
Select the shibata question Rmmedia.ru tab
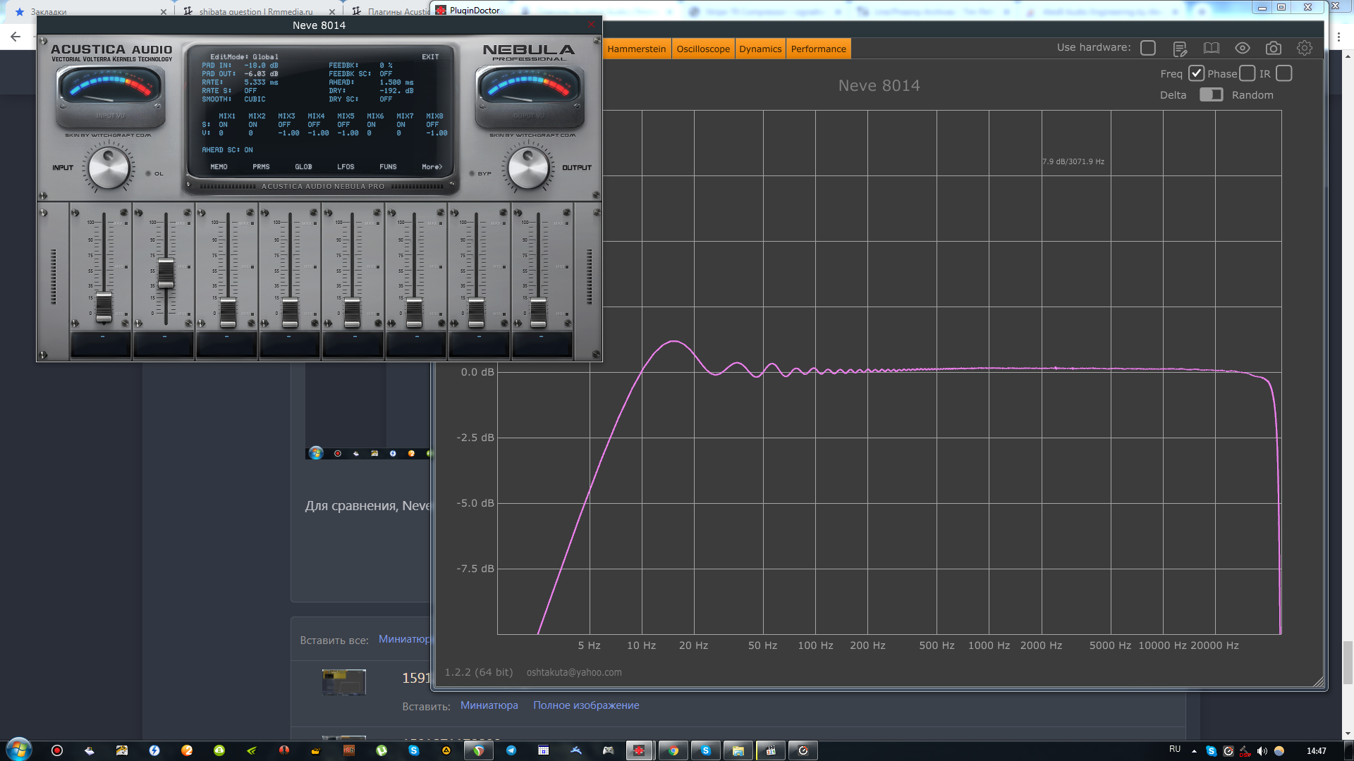[255, 11]
